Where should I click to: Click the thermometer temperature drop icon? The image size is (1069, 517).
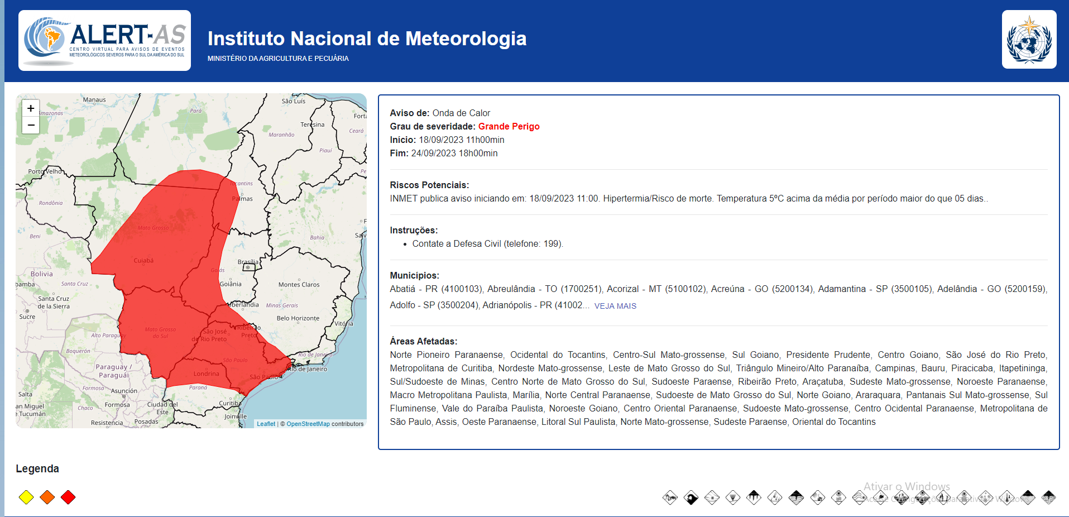1006,497
